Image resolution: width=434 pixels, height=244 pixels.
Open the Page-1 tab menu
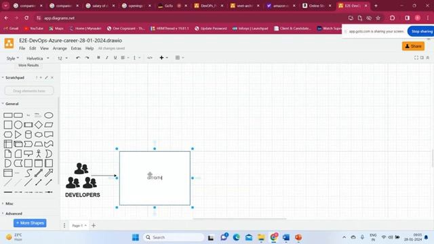pos(79,226)
